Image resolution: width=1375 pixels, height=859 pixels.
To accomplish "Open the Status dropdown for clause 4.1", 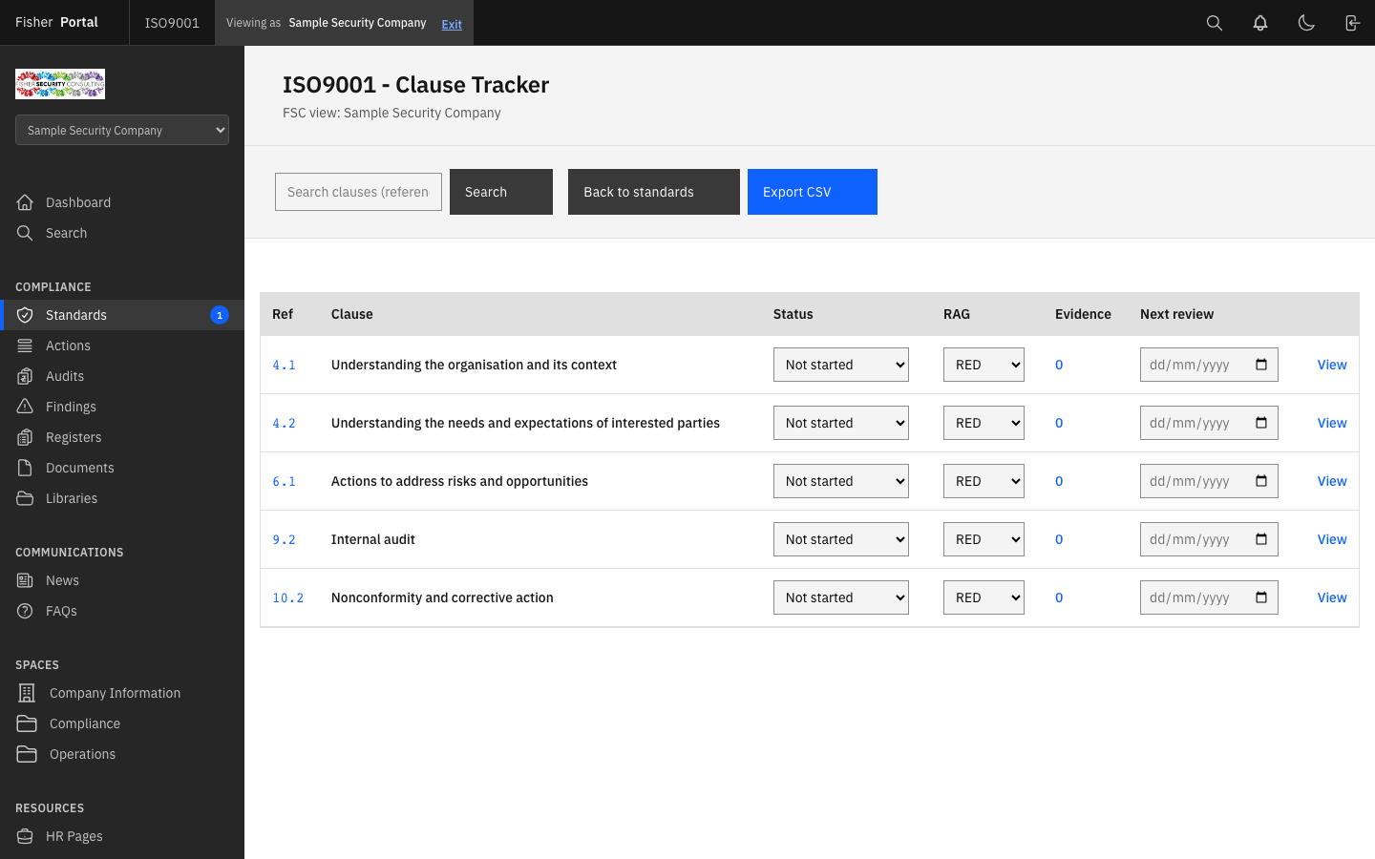I will (x=840, y=364).
